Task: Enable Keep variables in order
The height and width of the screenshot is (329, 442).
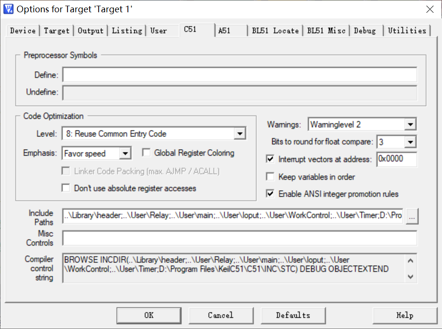Action: point(270,177)
